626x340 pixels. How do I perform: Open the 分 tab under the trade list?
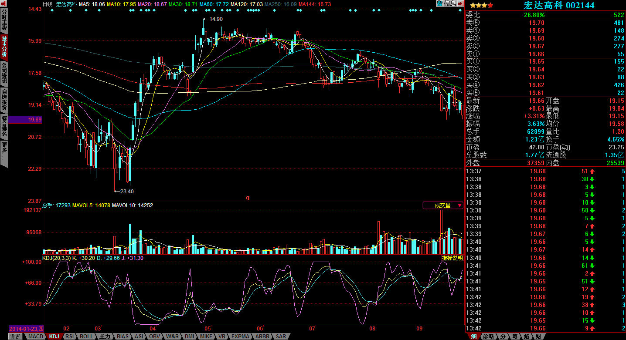tap(503, 336)
